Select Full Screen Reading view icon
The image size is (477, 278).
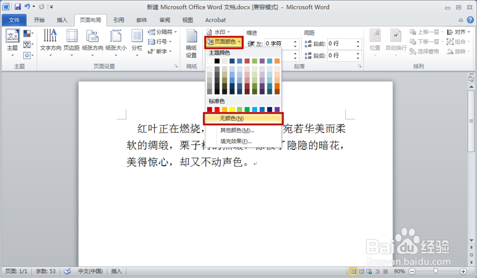[x=362, y=271]
